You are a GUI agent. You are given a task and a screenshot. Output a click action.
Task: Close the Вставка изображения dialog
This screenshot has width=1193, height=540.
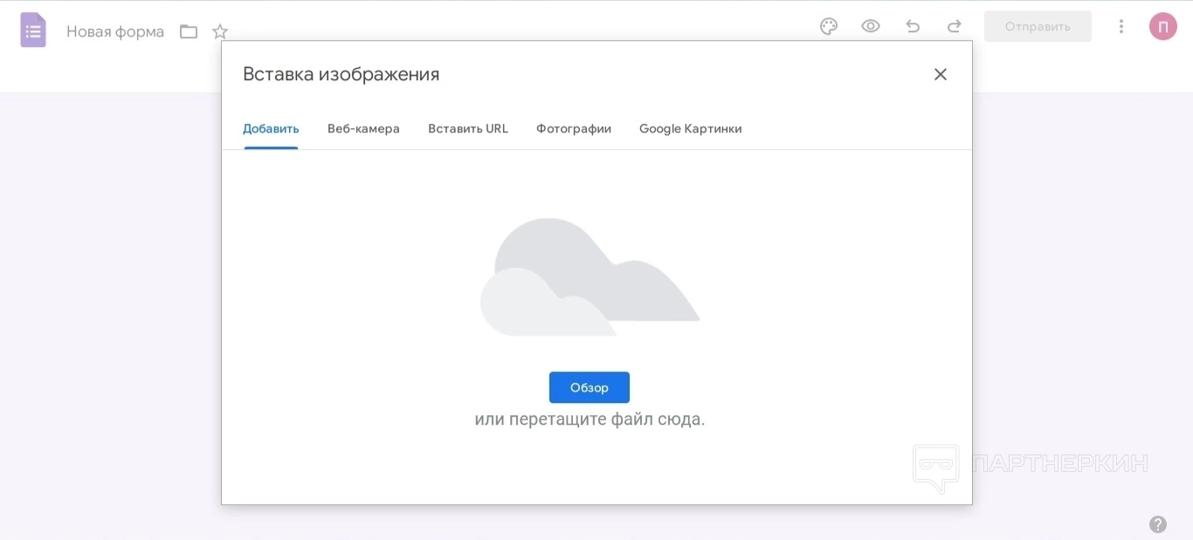(941, 74)
